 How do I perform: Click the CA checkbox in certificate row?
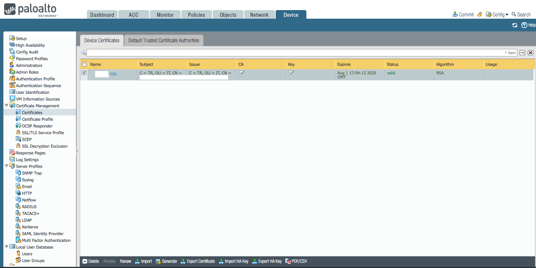click(x=242, y=73)
